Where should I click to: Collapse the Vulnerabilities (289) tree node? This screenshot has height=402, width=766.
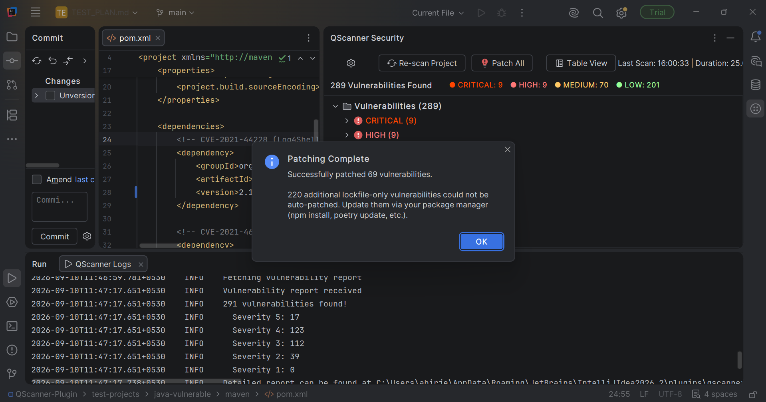coord(335,106)
